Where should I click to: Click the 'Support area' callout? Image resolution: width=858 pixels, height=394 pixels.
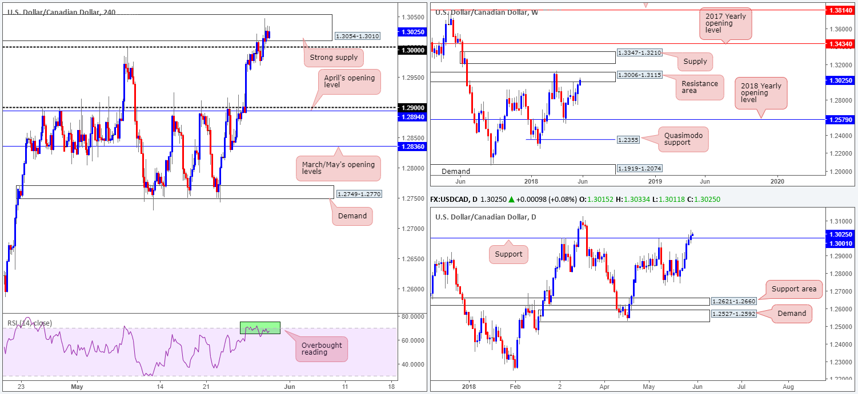click(x=793, y=289)
